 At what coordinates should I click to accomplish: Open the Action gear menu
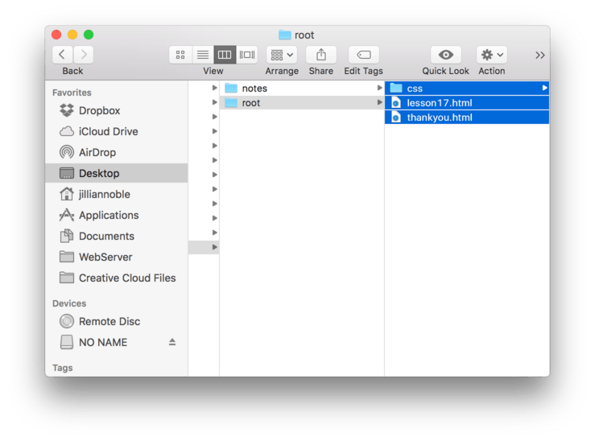(492, 55)
